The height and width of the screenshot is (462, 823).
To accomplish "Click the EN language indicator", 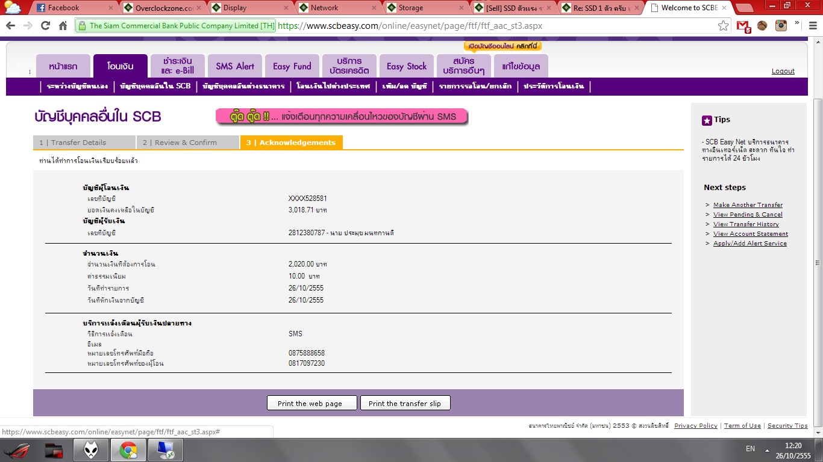I will (x=750, y=449).
